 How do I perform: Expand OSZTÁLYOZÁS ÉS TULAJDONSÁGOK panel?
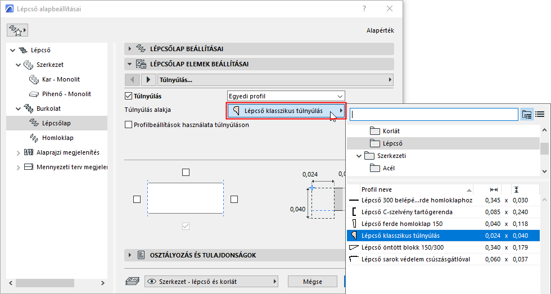pyautogui.click(x=130, y=255)
